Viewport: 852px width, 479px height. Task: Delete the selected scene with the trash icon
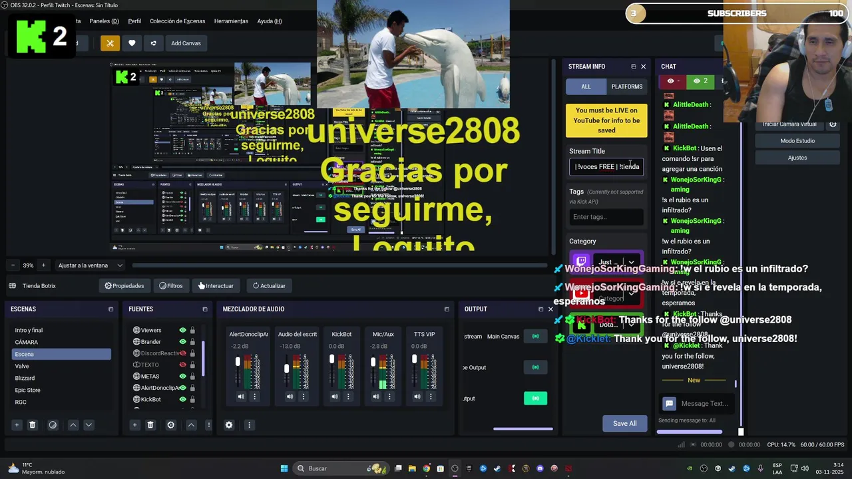[x=32, y=425]
